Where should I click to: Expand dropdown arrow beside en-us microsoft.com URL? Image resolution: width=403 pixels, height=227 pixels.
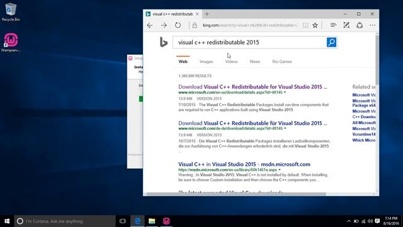[x=285, y=93]
